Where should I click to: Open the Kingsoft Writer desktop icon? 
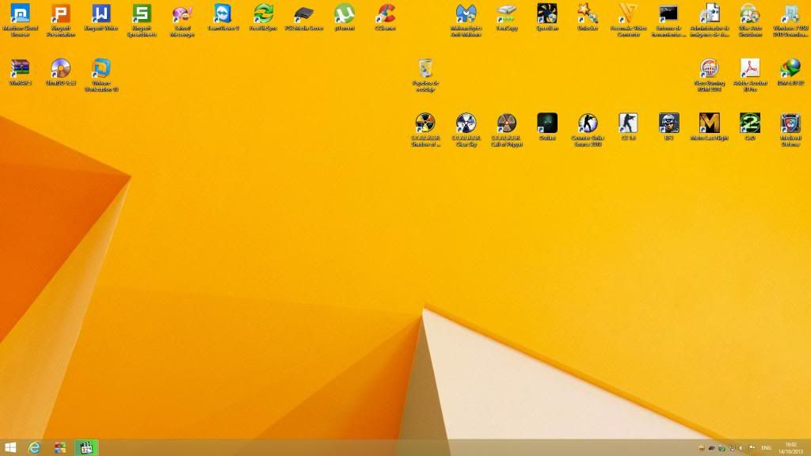(101, 14)
